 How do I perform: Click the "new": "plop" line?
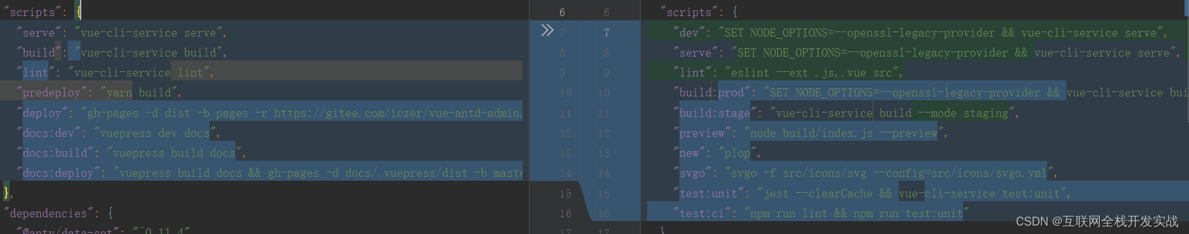(717, 153)
